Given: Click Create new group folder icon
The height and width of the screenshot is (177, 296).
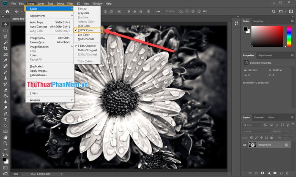Looking at the screenshot, I should 275,173.
